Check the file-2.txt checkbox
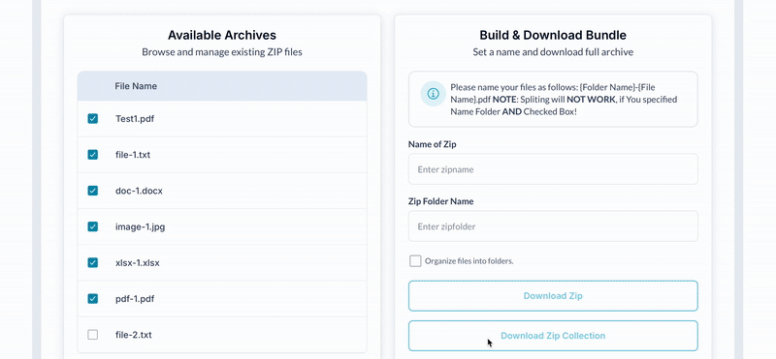 click(x=92, y=335)
